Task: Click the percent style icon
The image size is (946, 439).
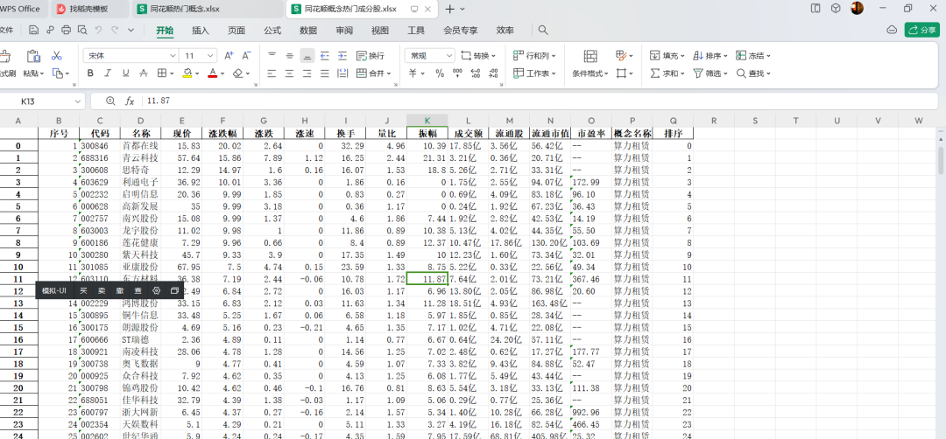Action: click(x=440, y=73)
